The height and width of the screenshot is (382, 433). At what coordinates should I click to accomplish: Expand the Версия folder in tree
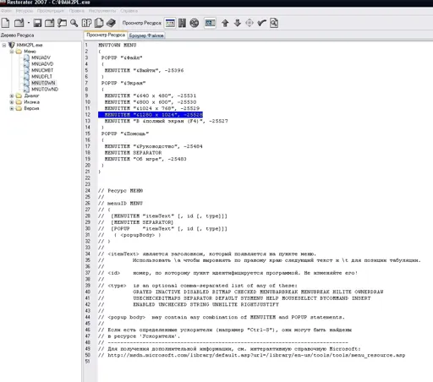(x=12, y=108)
